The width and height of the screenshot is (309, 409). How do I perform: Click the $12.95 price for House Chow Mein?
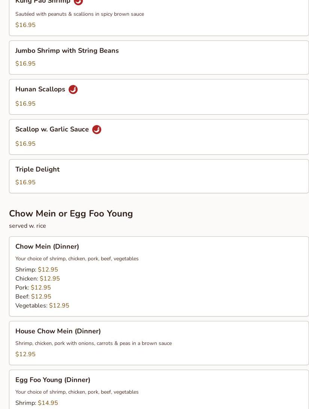coord(25,354)
